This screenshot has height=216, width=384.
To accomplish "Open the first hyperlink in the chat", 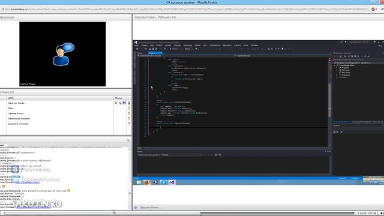I will [27, 182].
